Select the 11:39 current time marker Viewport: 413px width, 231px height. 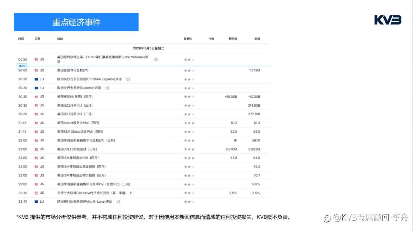pyautogui.click(x=22, y=66)
